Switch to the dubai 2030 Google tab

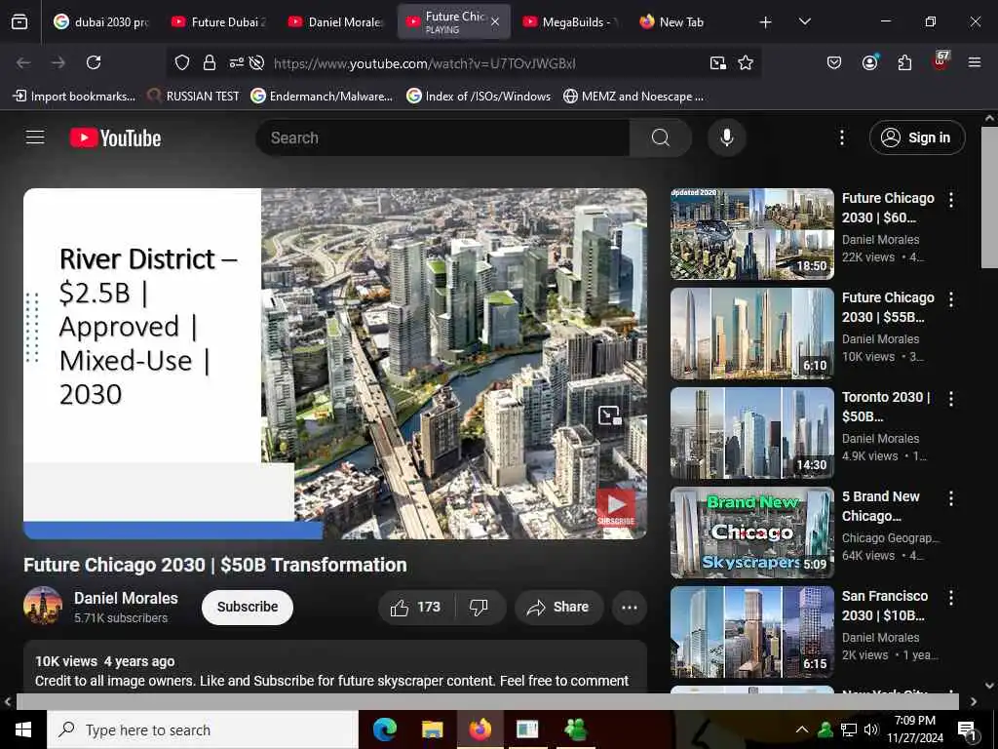[101, 22]
